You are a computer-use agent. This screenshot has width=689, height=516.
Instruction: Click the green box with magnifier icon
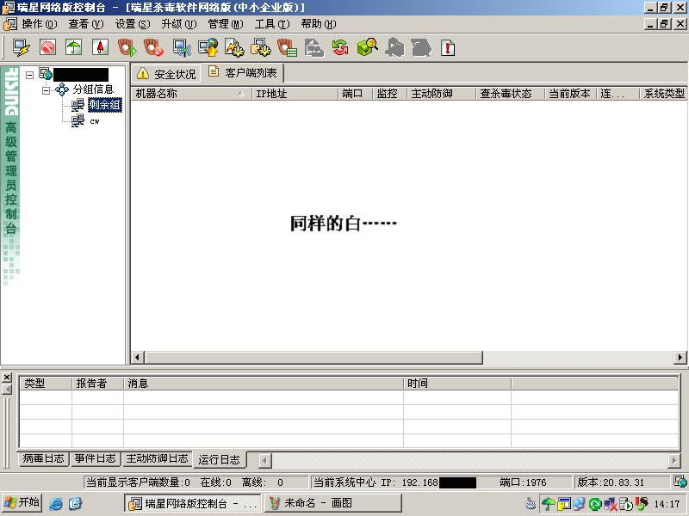368,47
